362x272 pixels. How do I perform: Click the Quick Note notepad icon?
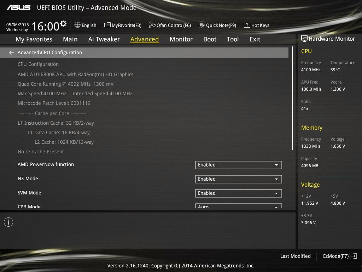tap(202, 25)
